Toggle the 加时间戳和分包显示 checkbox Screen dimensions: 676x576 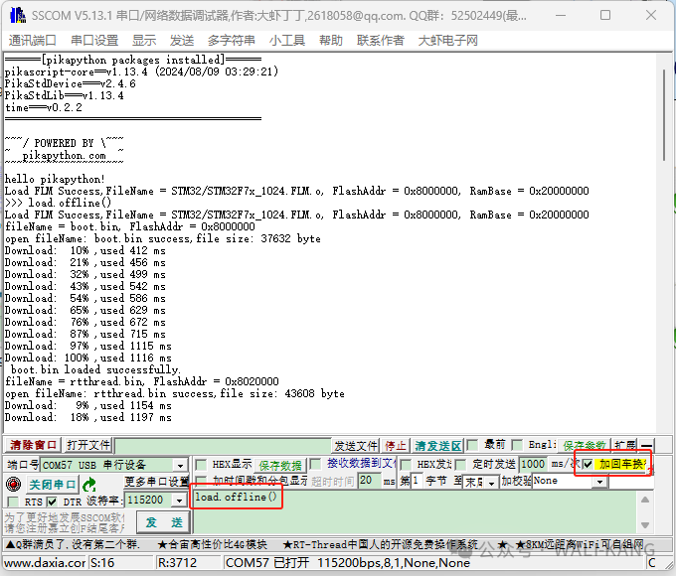(x=201, y=481)
